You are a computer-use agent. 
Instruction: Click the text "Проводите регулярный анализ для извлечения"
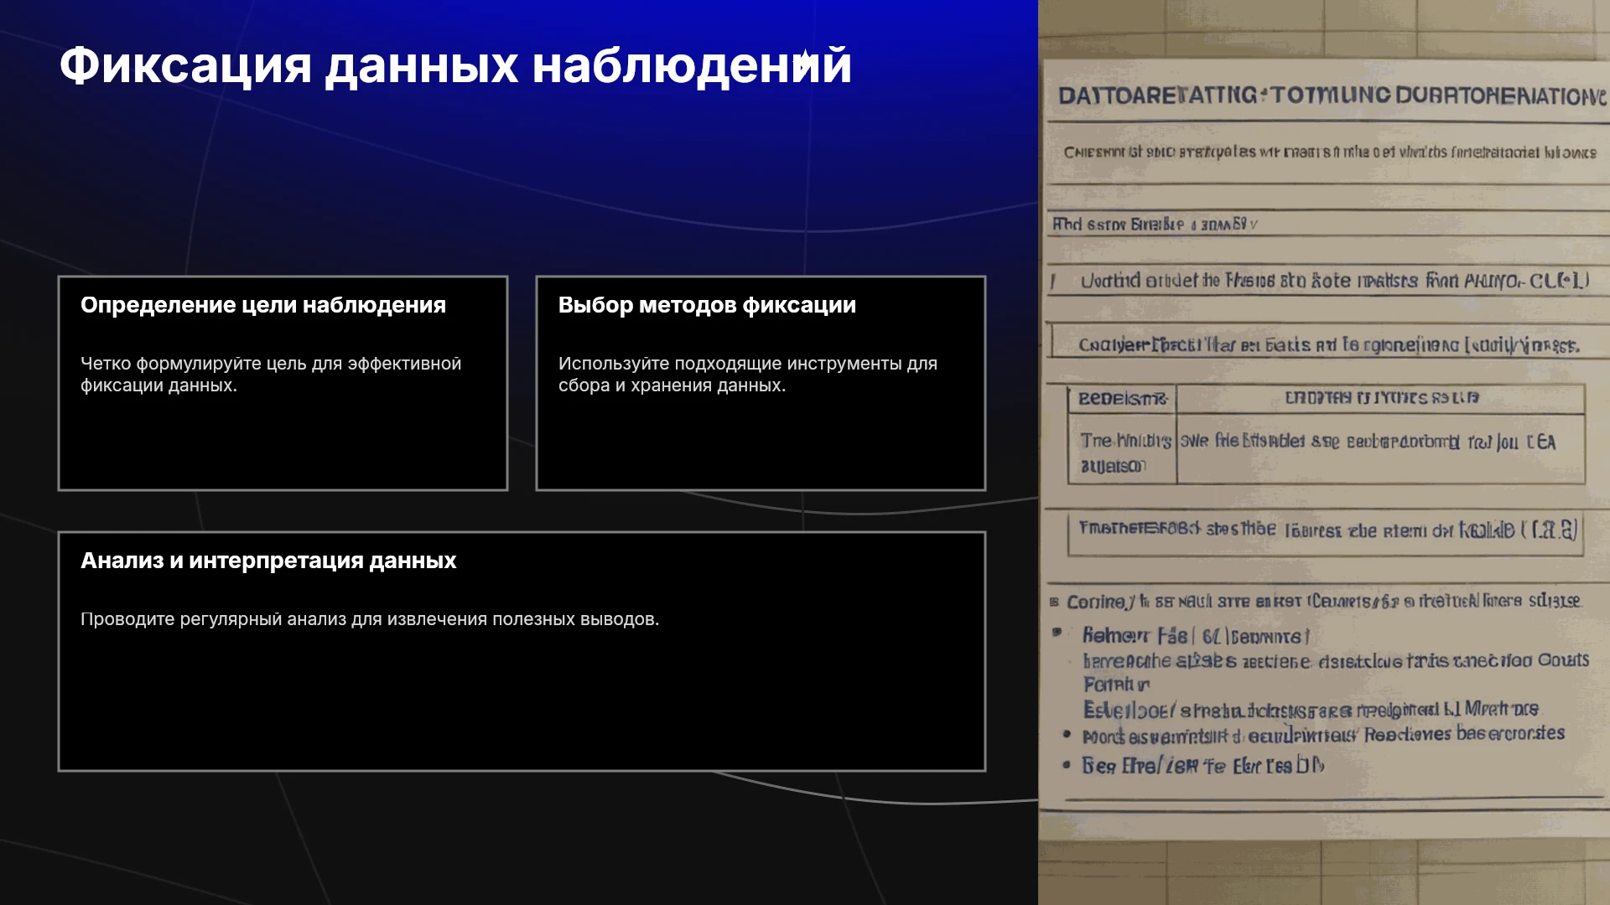click(x=370, y=619)
